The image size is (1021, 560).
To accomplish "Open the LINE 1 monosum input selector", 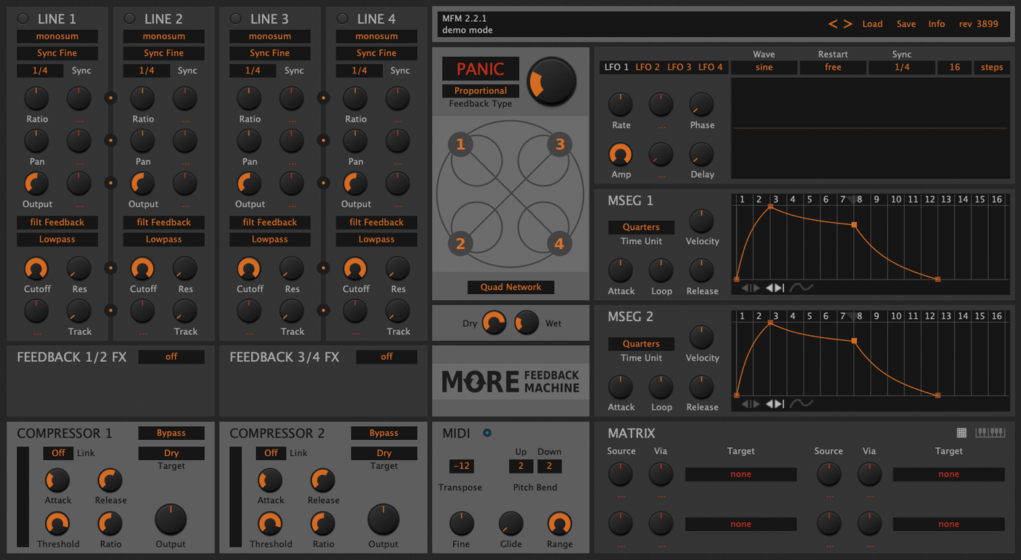I will [58, 36].
